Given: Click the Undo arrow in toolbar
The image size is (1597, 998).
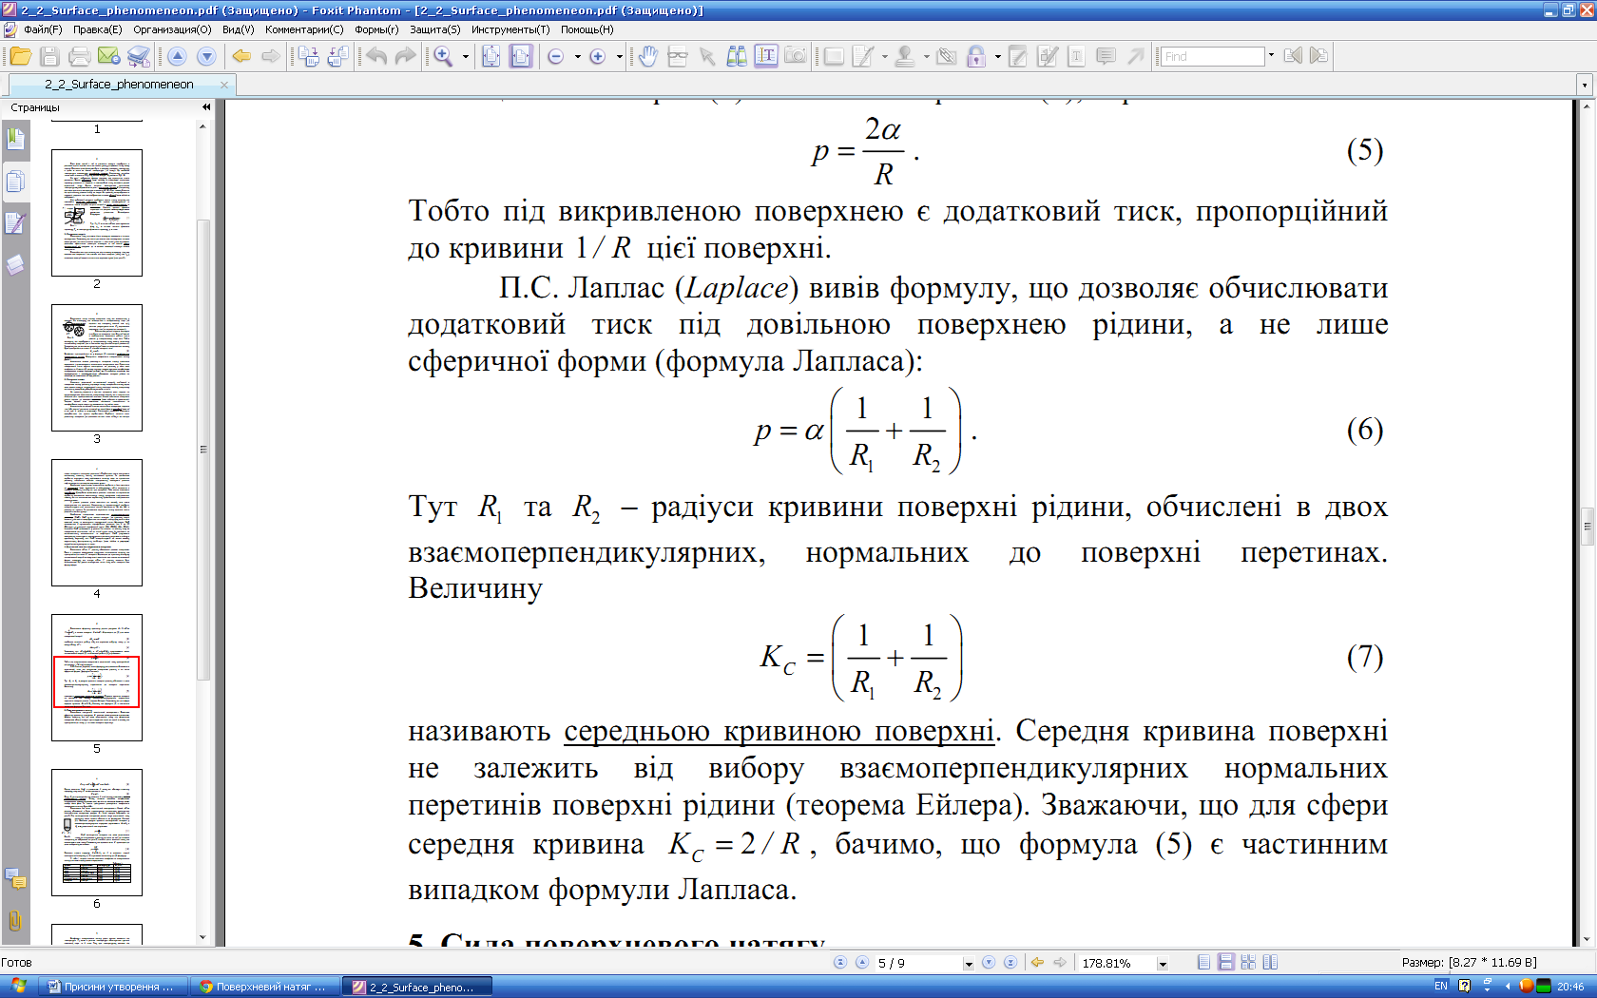Looking at the screenshot, I should [x=376, y=57].
